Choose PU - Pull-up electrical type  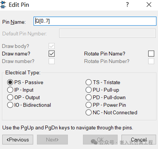tap(88, 90)
